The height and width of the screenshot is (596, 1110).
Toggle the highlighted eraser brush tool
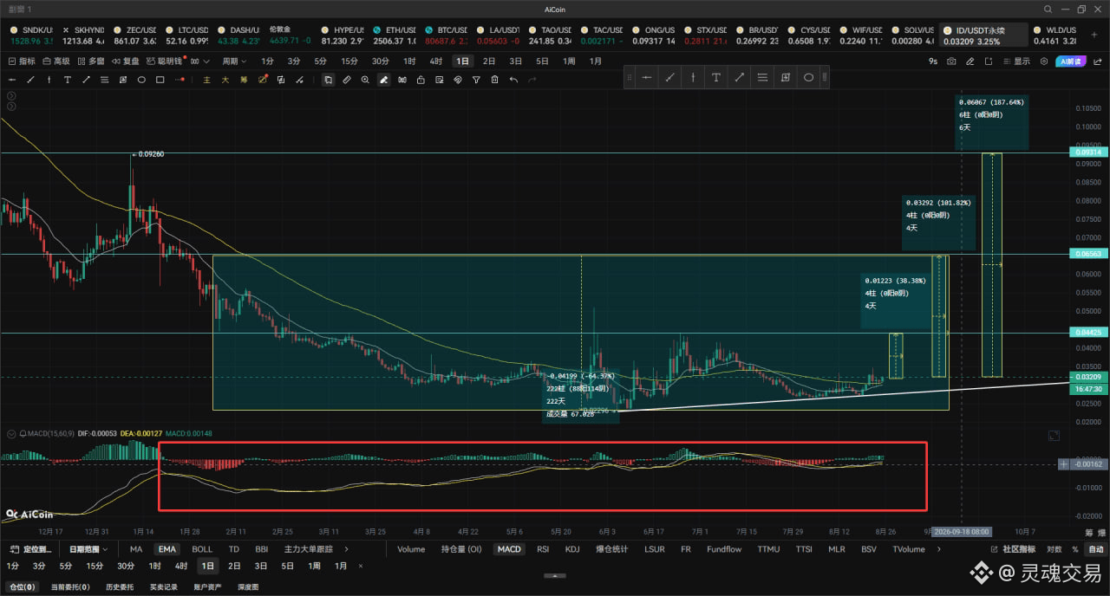tap(383, 80)
